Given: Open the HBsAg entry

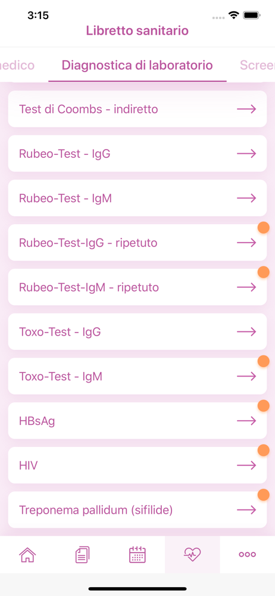Looking at the screenshot, I should (137, 421).
